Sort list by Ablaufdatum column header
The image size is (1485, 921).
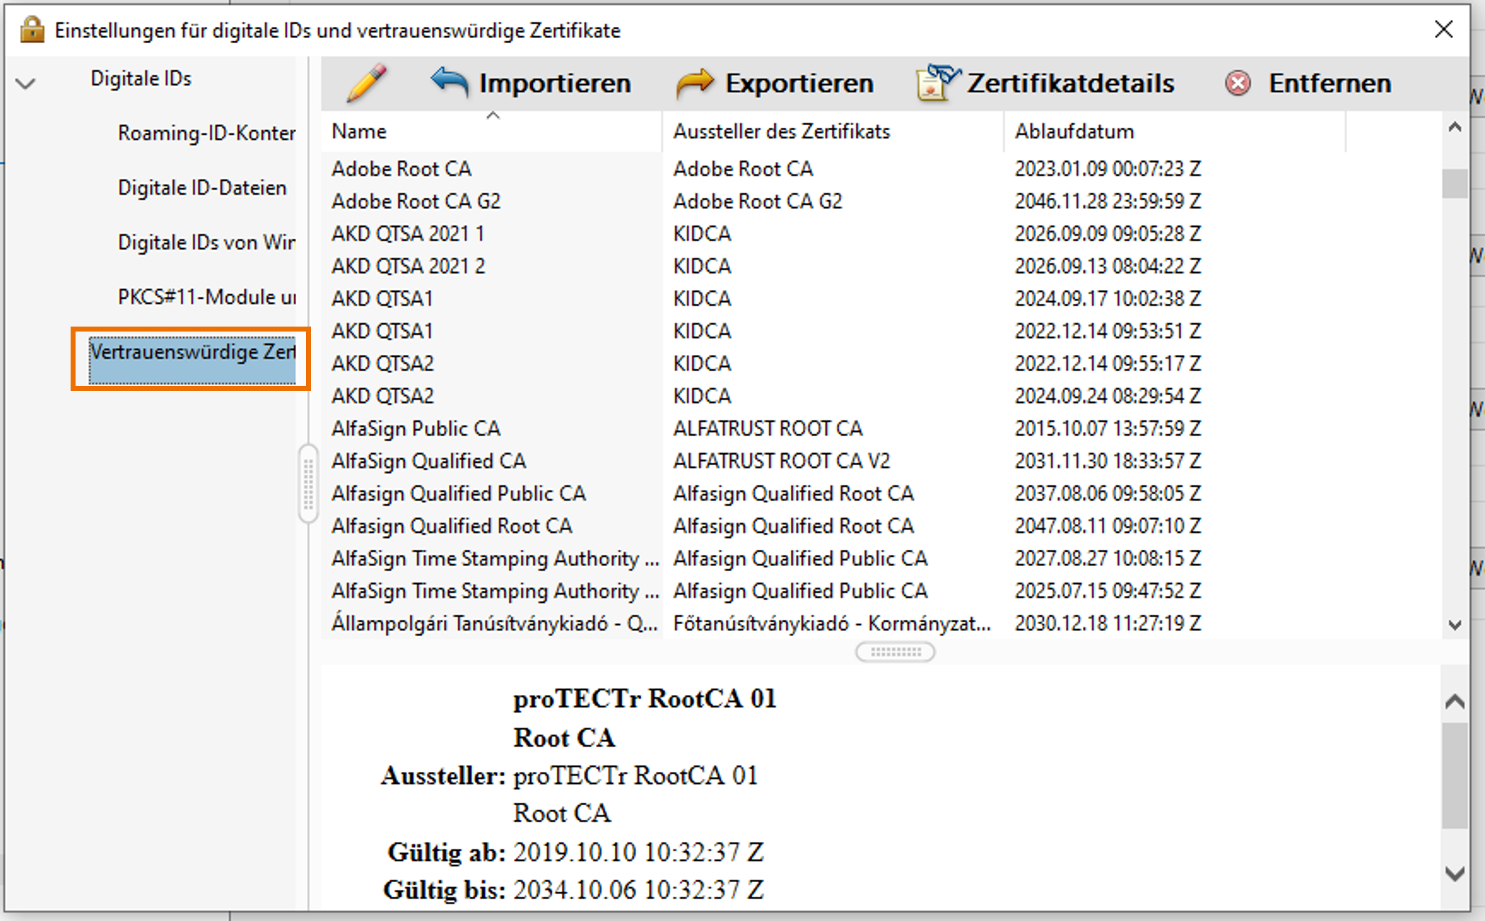1073,132
